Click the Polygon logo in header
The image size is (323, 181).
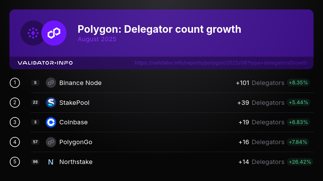[54, 33]
